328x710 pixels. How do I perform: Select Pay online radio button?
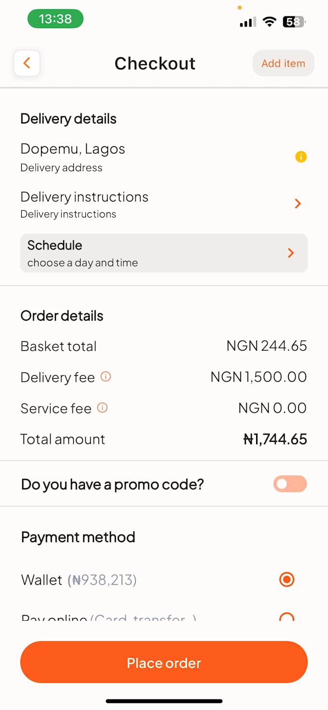287,617
